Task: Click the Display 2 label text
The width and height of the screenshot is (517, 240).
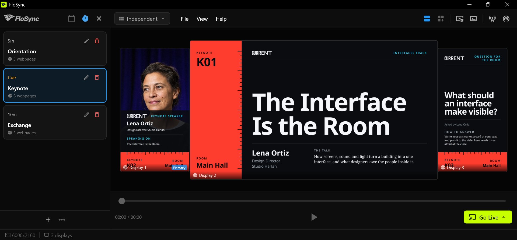Action: tap(208, 175)
